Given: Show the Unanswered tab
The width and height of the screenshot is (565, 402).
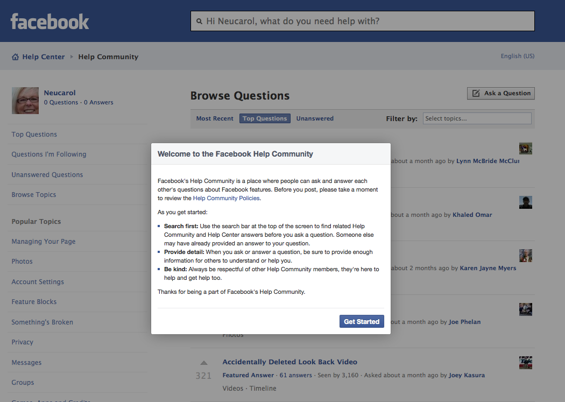Looking at the screenshot, I should [x=315, y=118].
